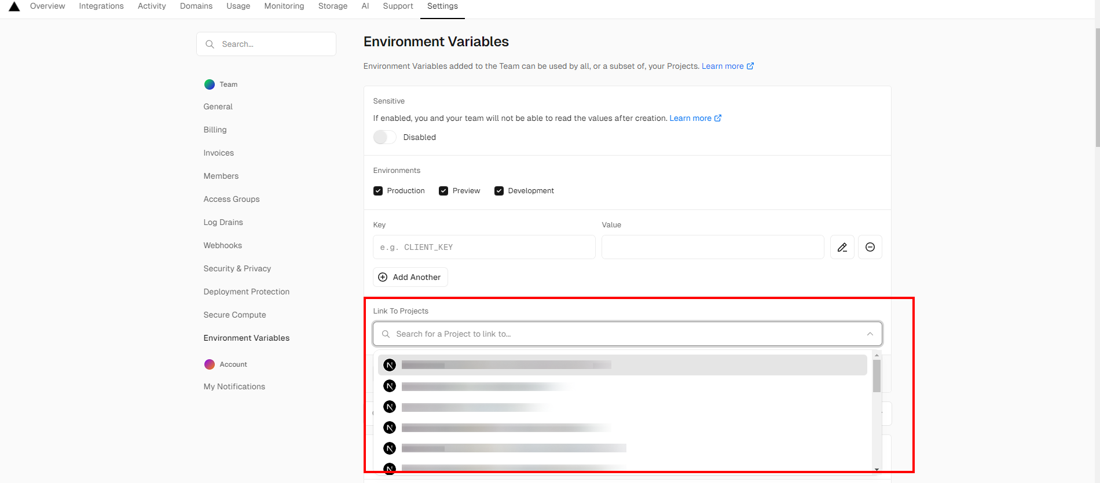
Task: Focus the Value input field
Action: coord(713,247)
